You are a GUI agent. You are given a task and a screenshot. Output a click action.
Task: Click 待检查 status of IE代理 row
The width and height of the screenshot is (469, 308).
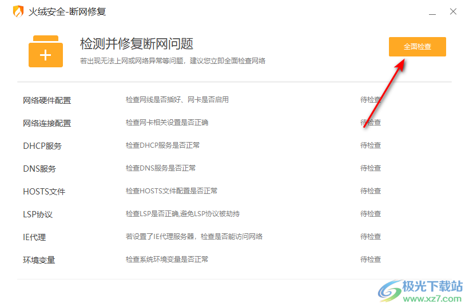pyautogui.click(x=370, y=237)
